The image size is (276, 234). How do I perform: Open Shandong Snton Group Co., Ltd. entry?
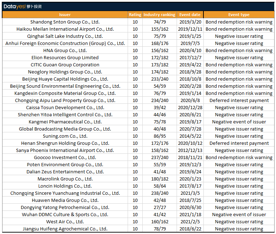(65, 22)
